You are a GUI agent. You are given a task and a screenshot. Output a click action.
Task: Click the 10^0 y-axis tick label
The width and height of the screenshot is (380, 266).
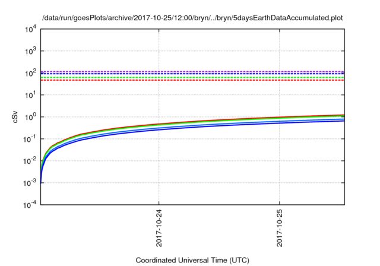(x=30, y=117)
